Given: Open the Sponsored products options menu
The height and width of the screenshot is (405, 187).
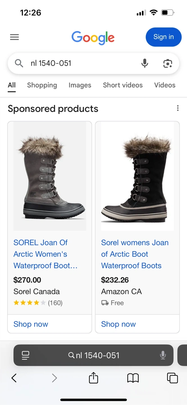Looking at the screenshot, I should tap(177, 108).
